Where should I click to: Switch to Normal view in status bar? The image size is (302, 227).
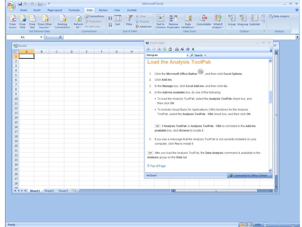point(242,225)
